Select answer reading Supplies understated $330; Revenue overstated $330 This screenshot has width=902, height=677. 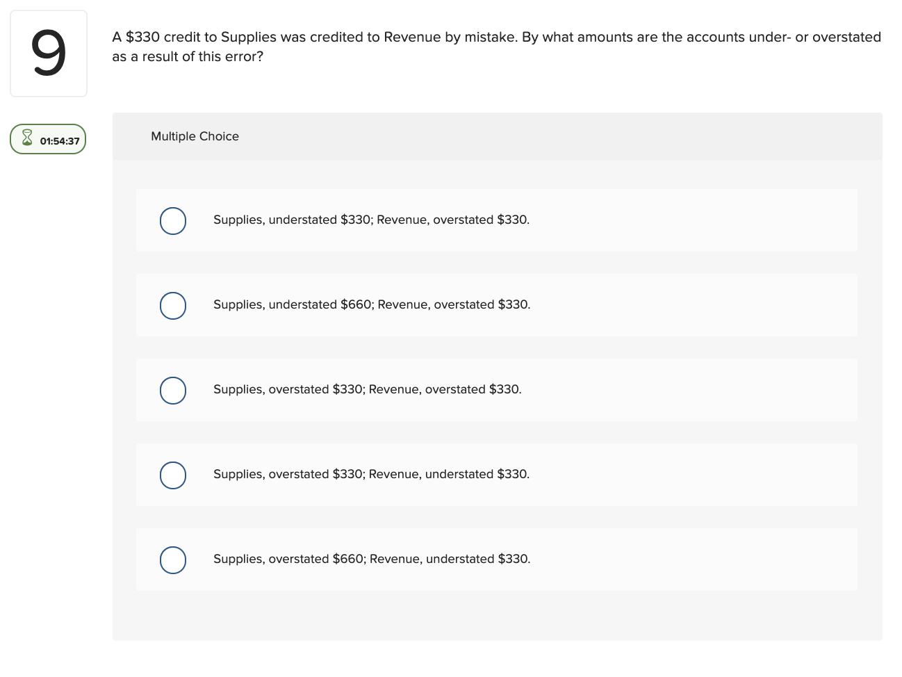pos(371,220)
